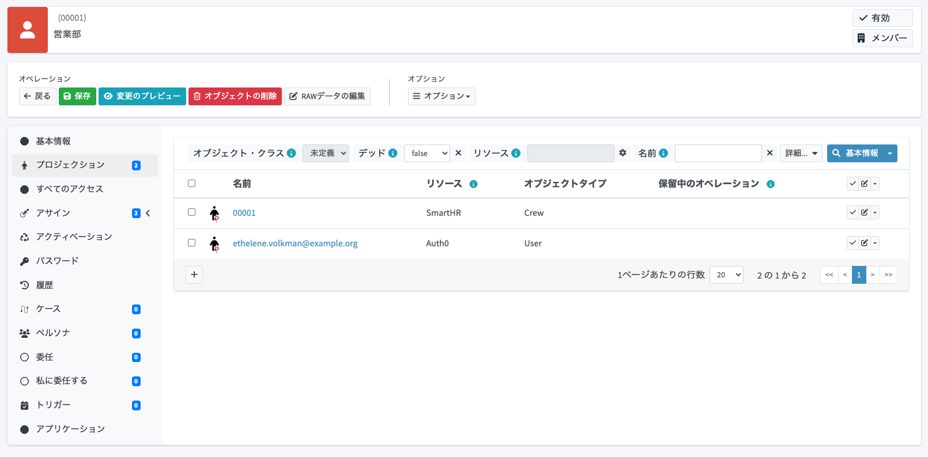Click info icon in リソース column header
Viewport: 928px width, 457px height.
point(473,184)
